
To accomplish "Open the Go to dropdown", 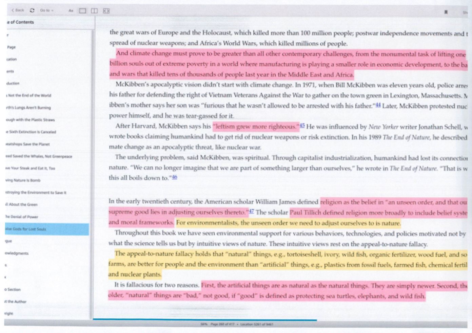I will coord(47,10).
